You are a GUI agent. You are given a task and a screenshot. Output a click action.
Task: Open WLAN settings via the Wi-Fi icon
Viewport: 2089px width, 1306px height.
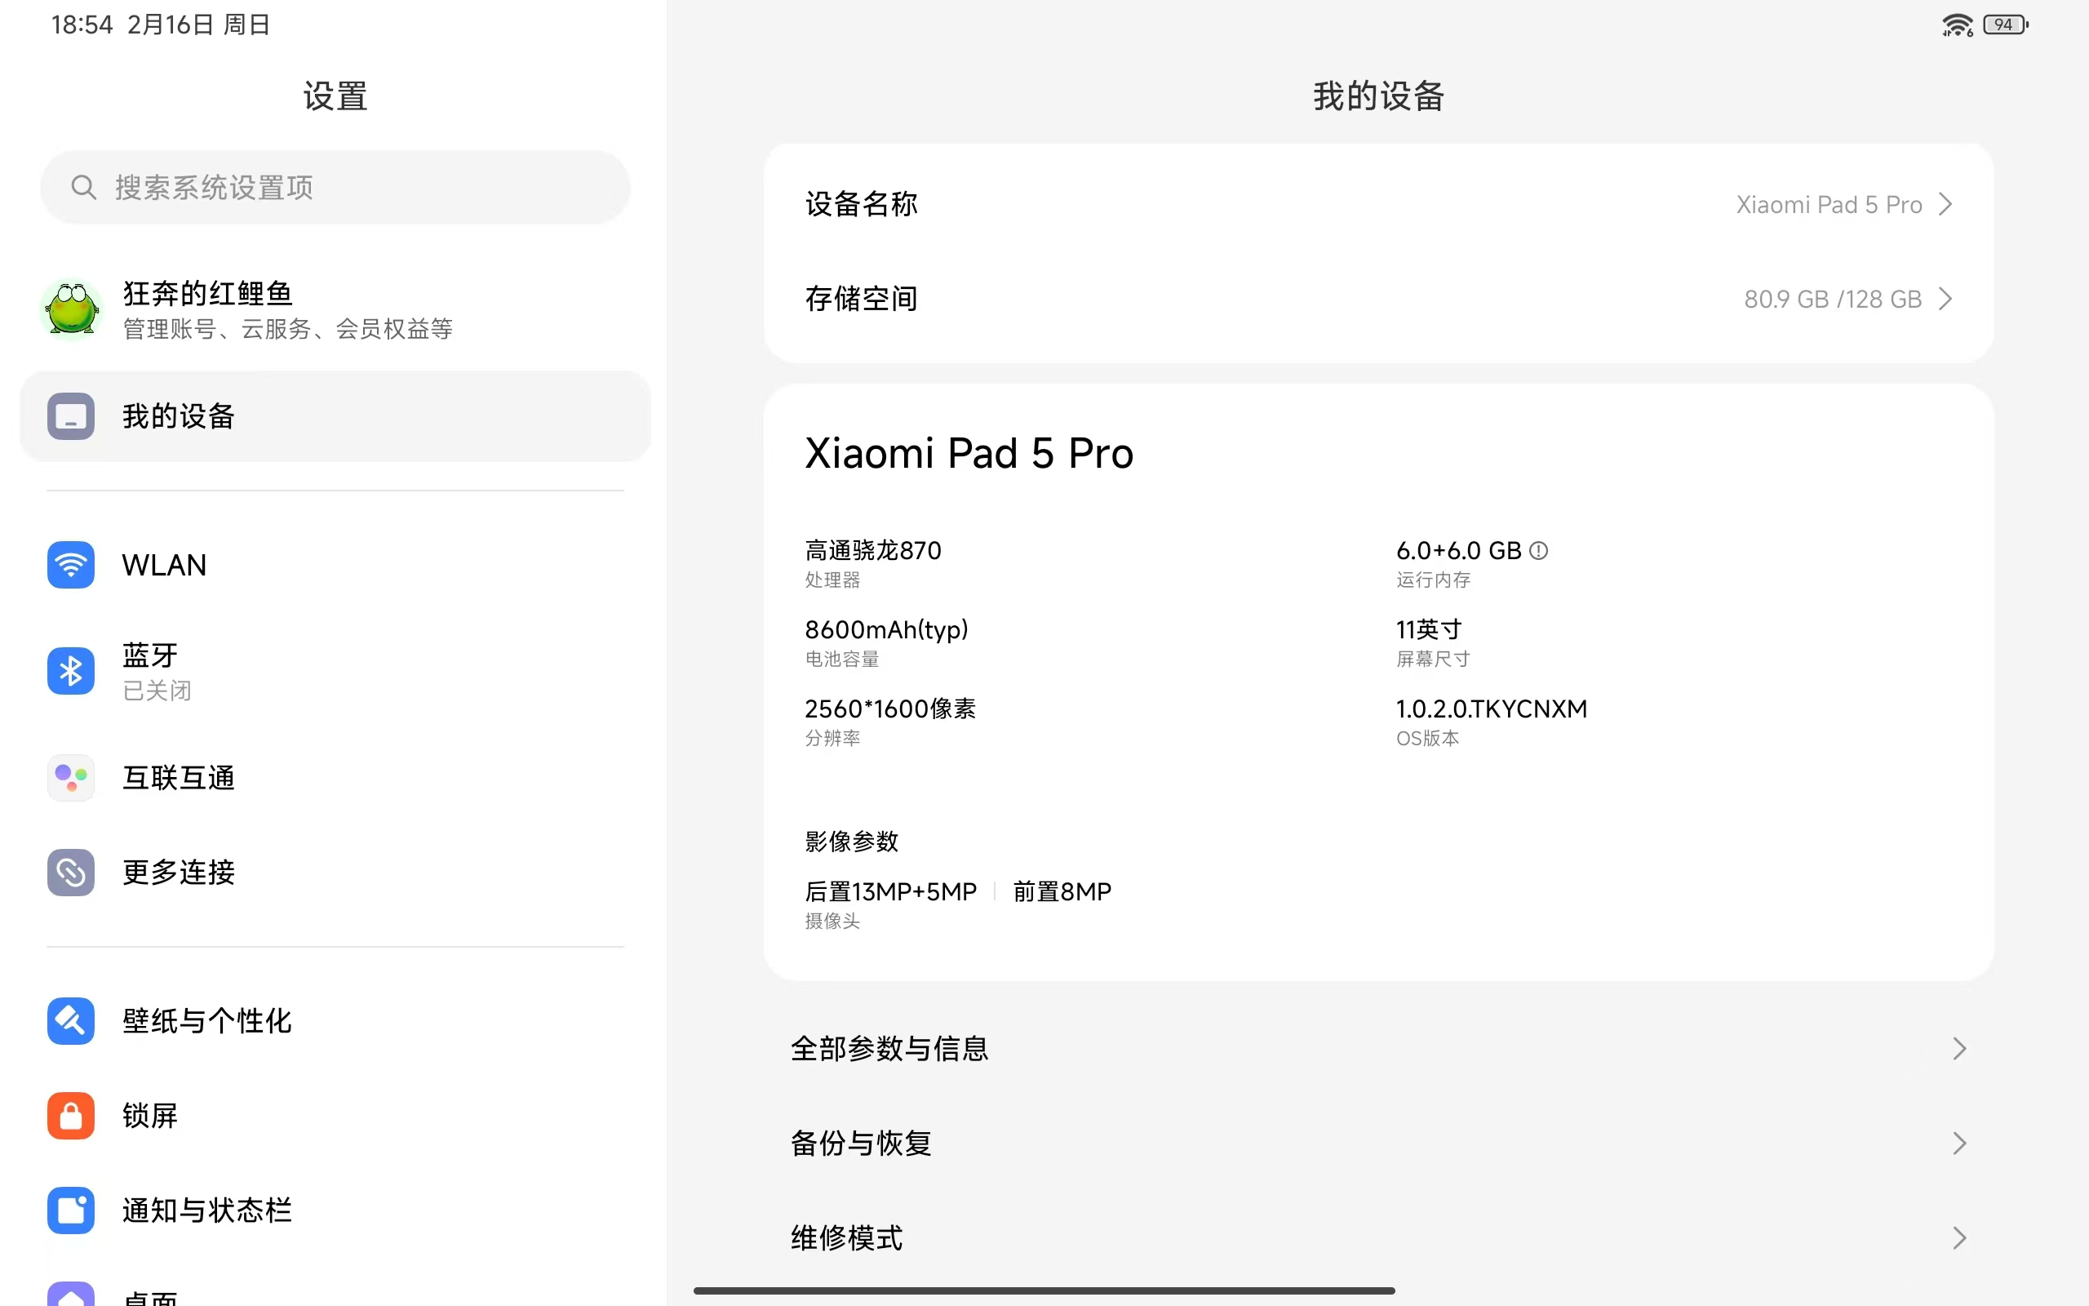[x=71, y=565]
